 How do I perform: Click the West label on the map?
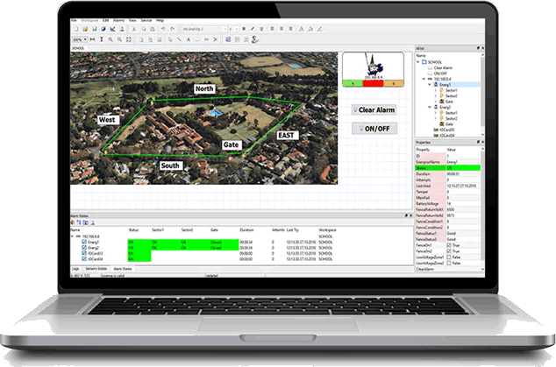coord(107,120)
